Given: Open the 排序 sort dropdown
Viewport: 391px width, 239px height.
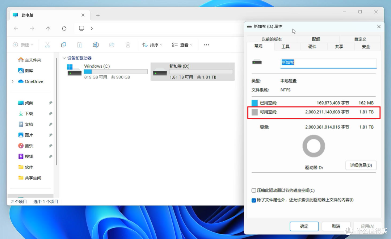Looking at the screenshot, I should (152, 45).
